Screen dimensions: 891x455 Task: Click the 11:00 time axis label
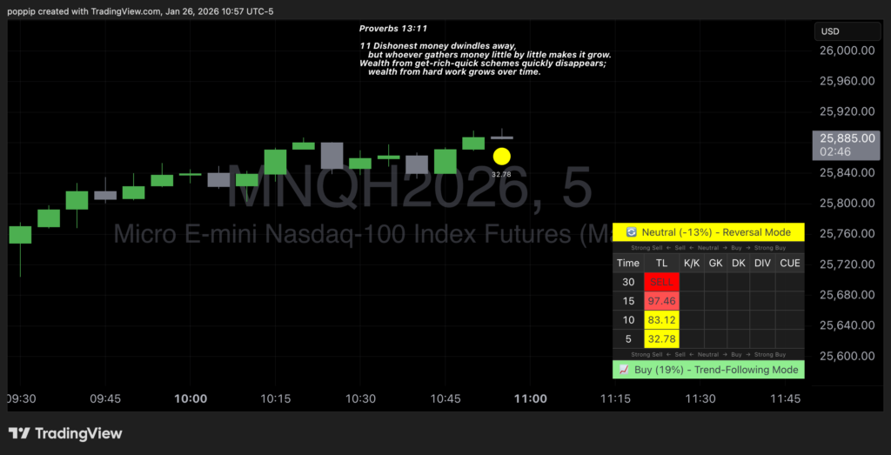click(x=530, y=399)
